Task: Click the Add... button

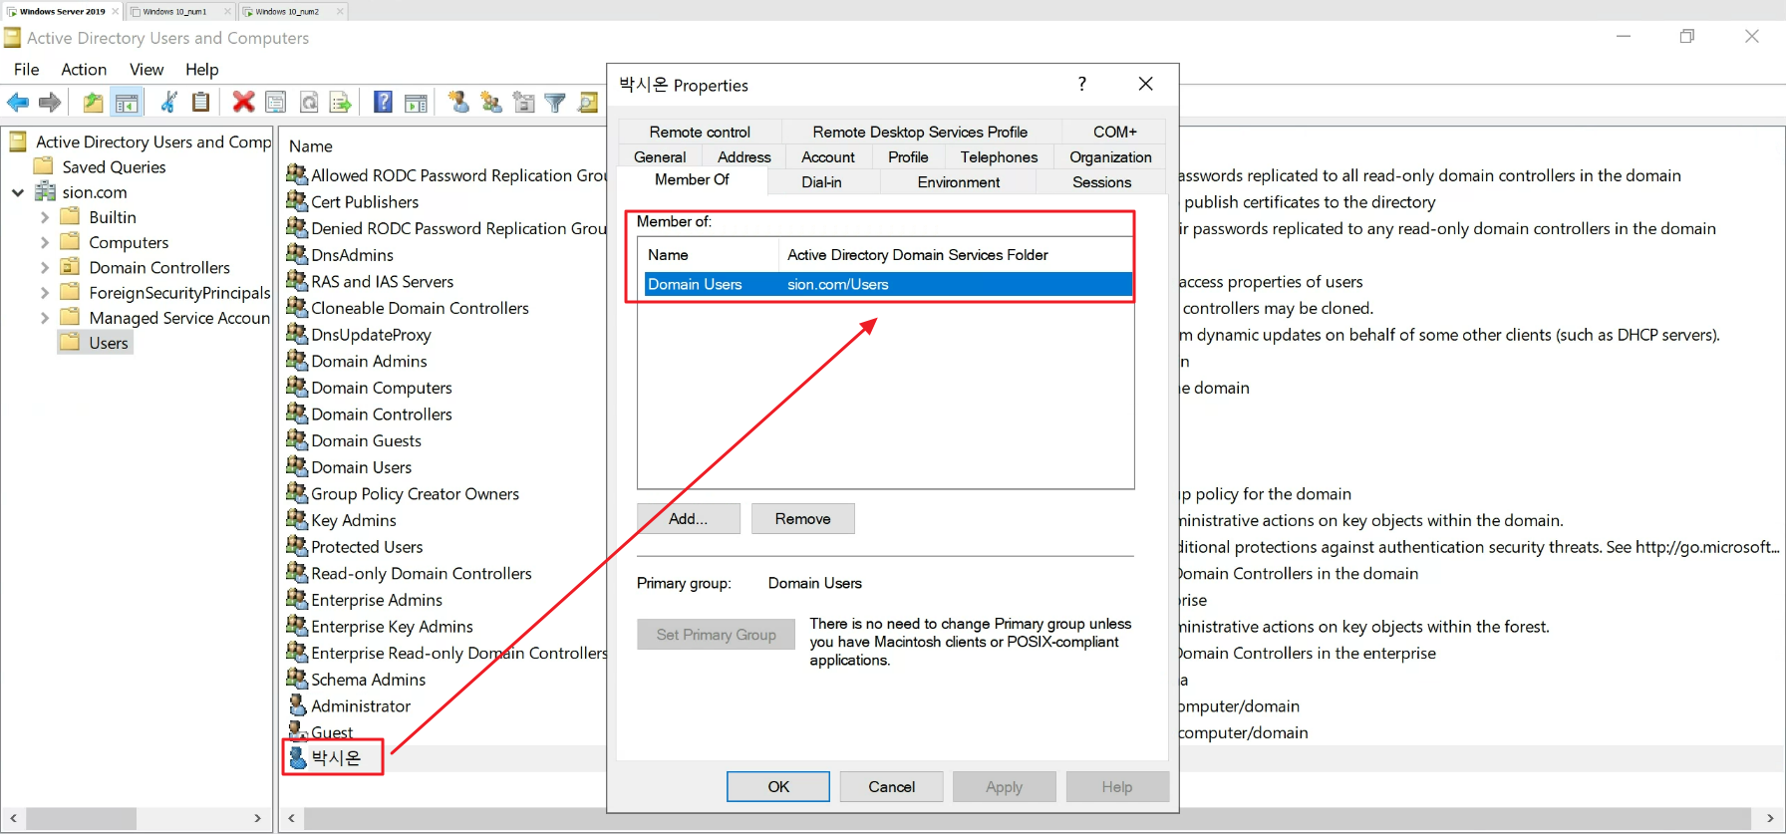Action: (x=689, y=519)
